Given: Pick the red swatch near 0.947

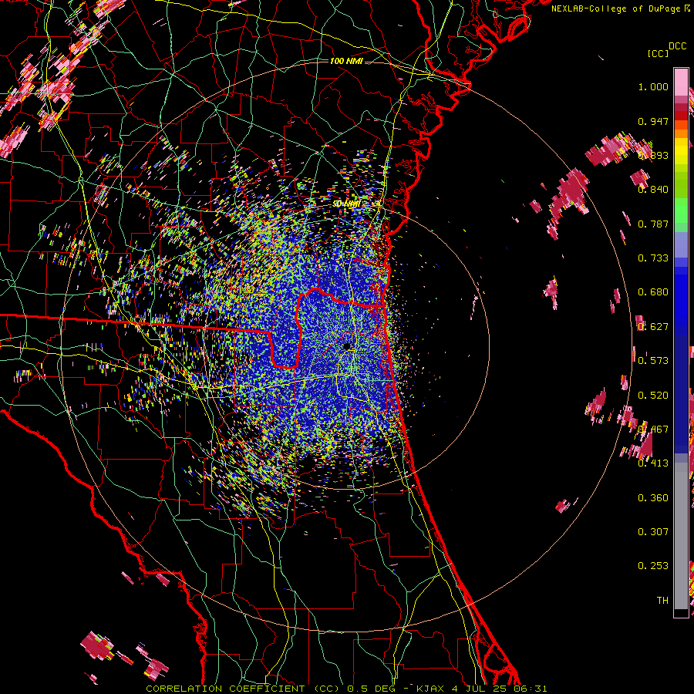Looking at the screenshot, I should [681, 115].
